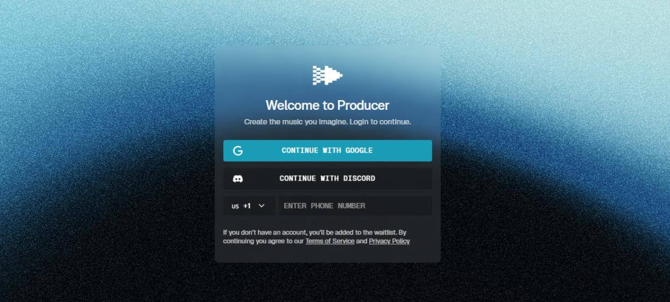Click the waitlist notice text
This screenshot has height=302, width=670.
coord(316,237)
